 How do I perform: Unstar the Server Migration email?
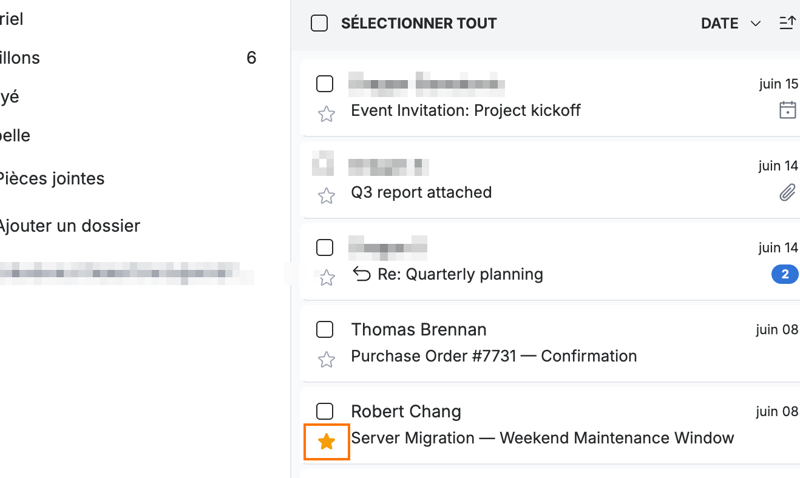(327, 442)
